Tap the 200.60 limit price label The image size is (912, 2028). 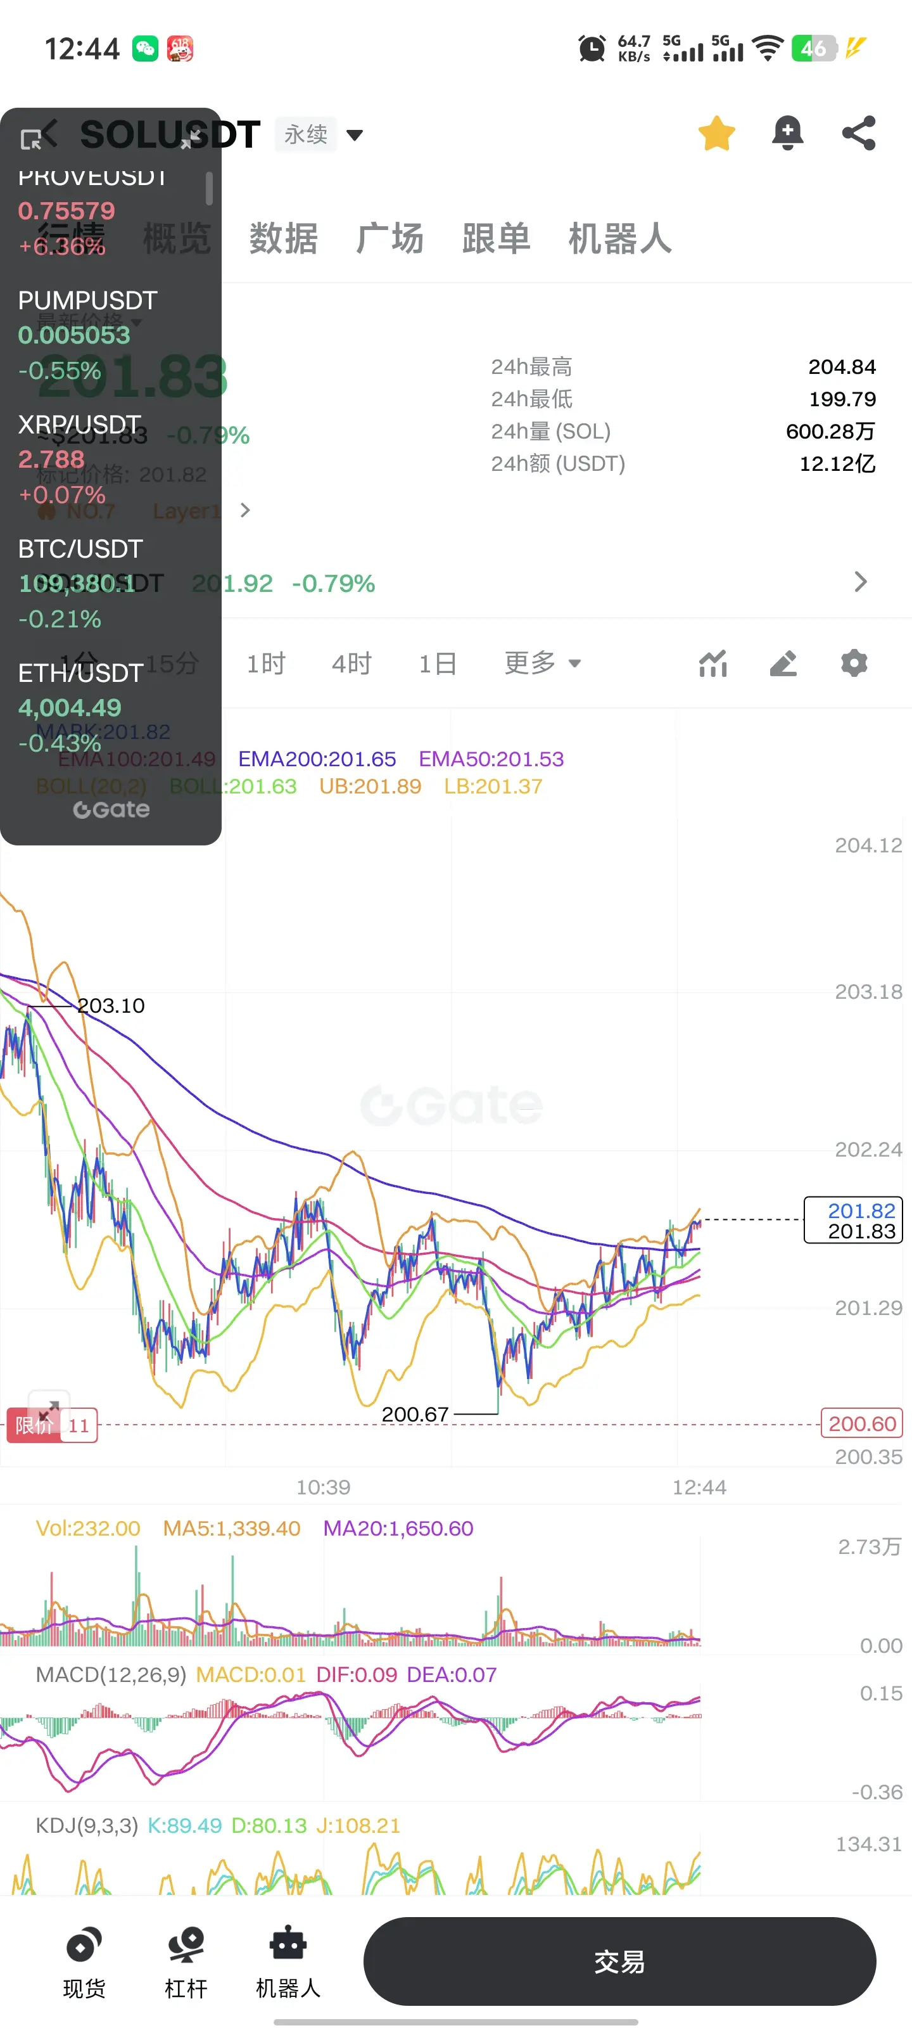(861, 1423)
